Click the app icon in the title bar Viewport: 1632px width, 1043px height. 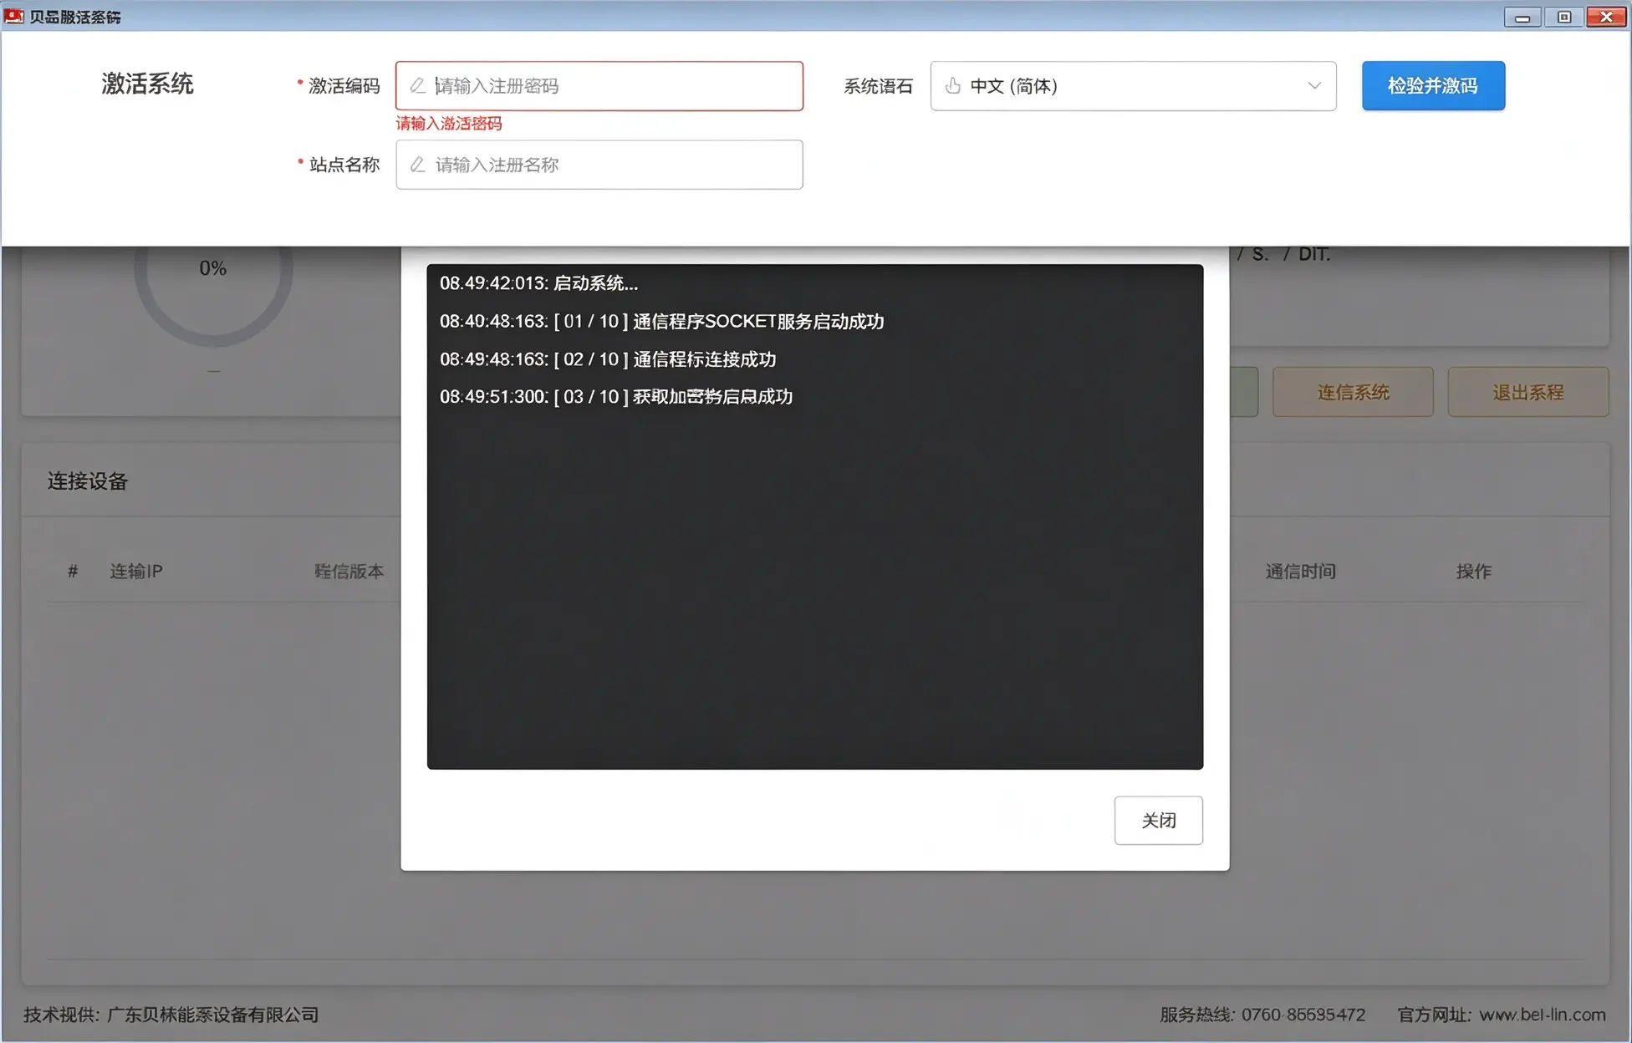(13, 17)
